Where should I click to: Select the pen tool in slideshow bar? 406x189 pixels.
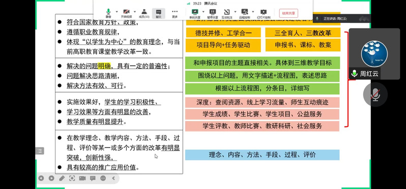pyautogui.click(x=62, y=178)
